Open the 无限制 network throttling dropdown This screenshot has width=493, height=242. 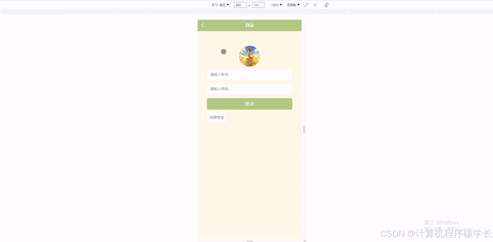click(293, 5)
